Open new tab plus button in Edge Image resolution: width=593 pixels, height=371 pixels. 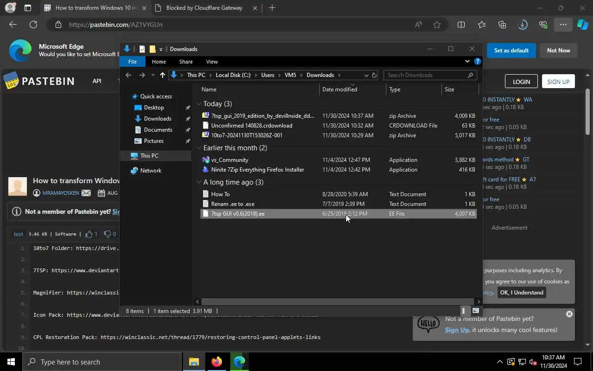(272, 8)
